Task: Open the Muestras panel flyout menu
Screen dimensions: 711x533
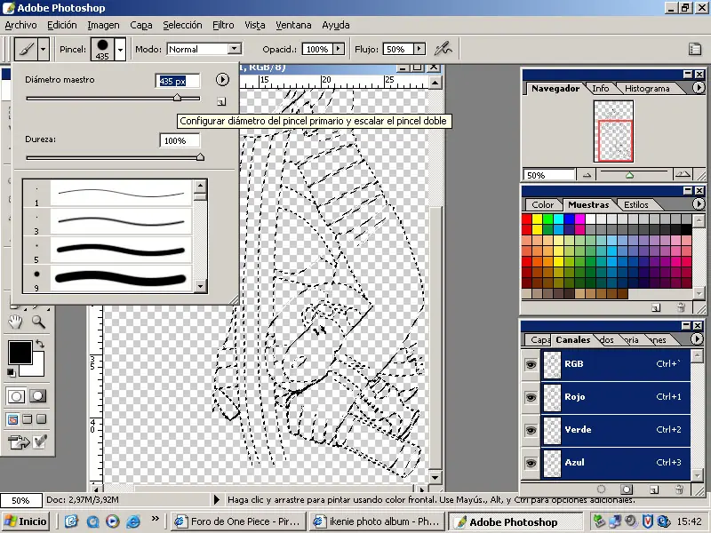Action: point(699,204)
